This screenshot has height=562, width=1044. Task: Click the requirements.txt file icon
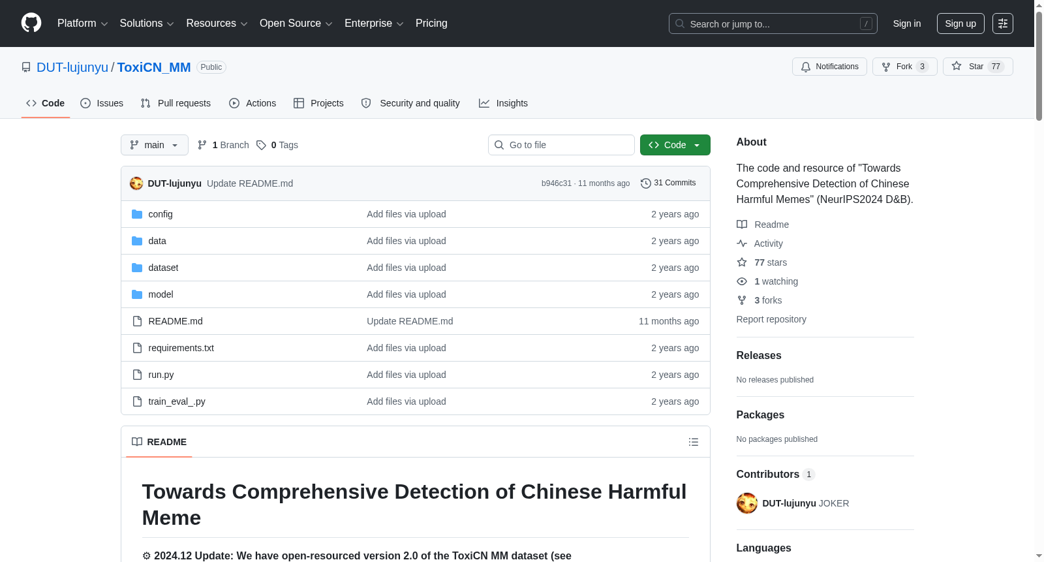pos(137,348)
